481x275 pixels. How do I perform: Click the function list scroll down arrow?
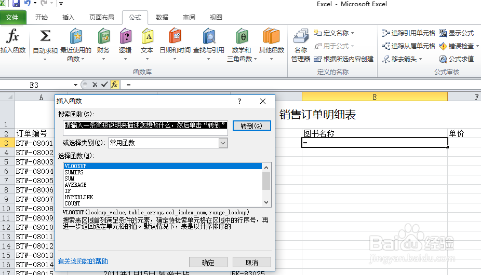(x=266, y=202)
